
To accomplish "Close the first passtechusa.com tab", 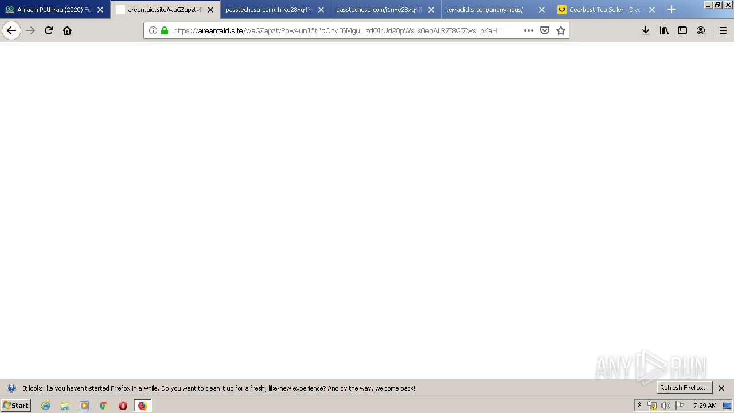I will [321, 10].
